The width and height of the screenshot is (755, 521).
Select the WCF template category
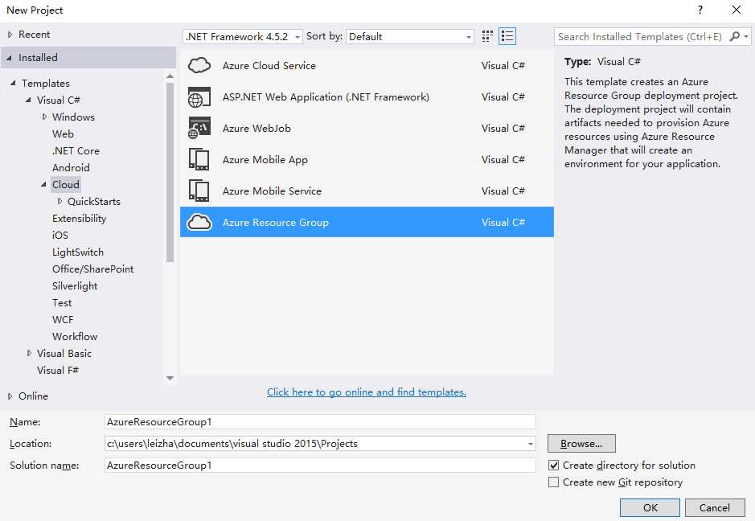[x=63, y=319]
